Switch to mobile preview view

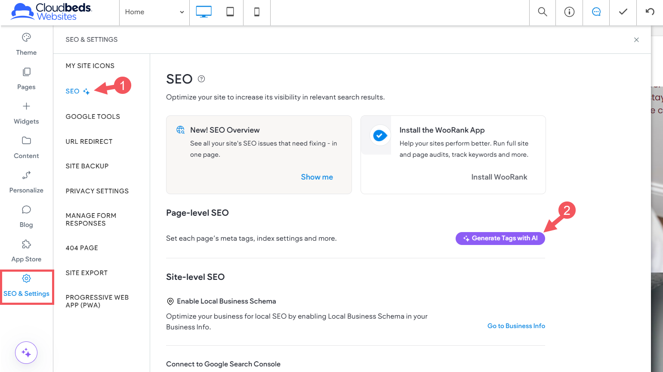257,12
